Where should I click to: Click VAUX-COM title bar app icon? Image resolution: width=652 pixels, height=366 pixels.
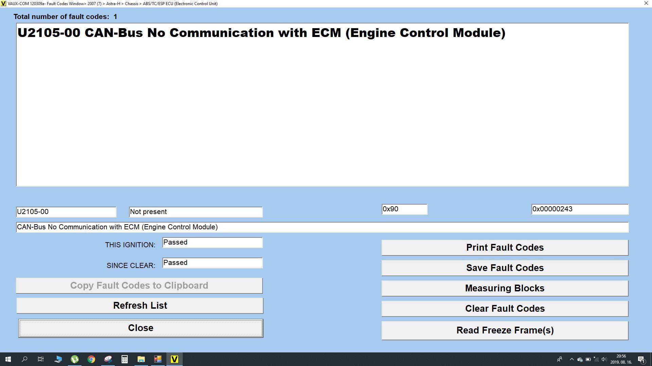click(x=3, y=3)
